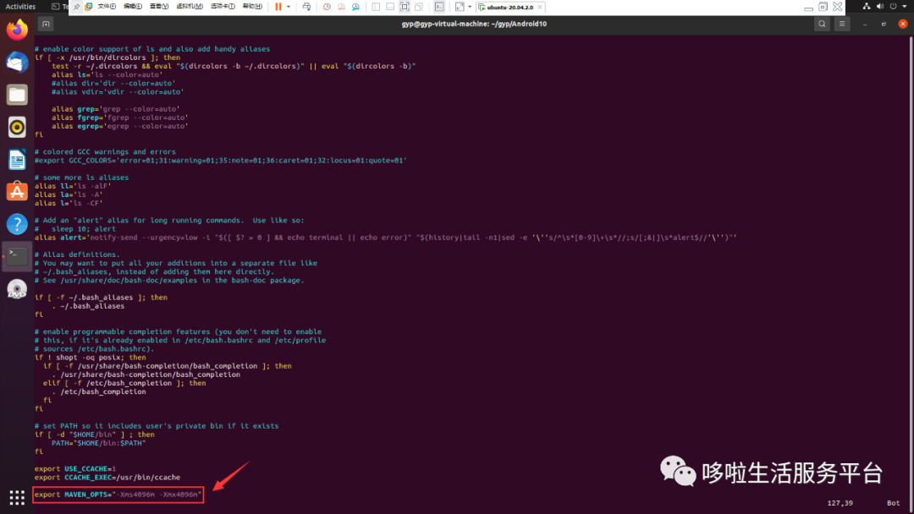The image size is (914, 514).
Task: Switch to the ubuntu-20.04.2.0 VM tab
Action: point(510,7)
